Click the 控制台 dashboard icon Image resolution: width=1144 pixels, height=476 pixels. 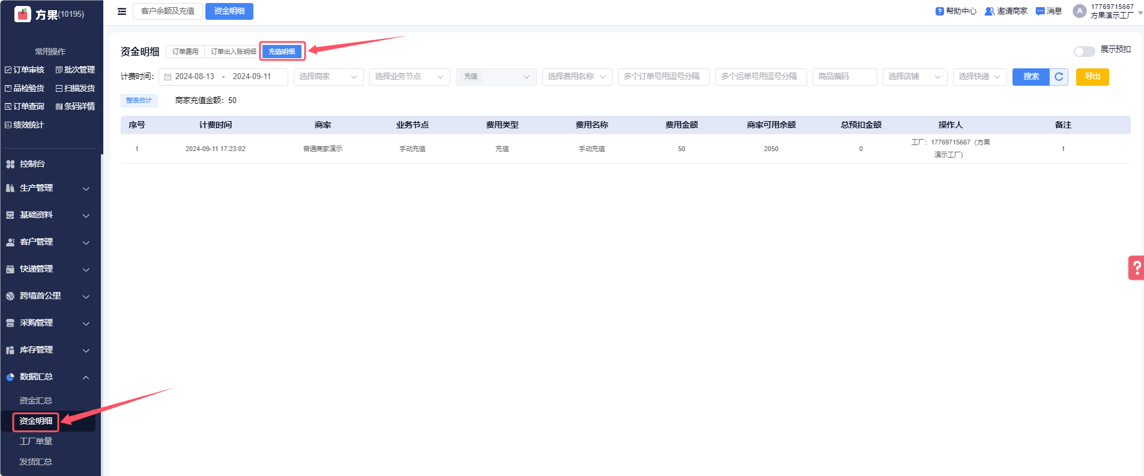tap(10, 164)
